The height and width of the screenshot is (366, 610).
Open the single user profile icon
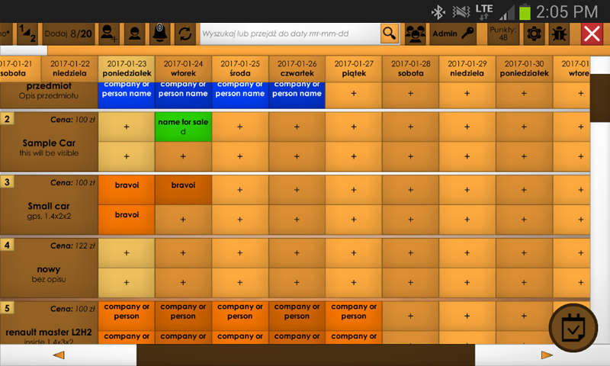(x=135, y=34)
